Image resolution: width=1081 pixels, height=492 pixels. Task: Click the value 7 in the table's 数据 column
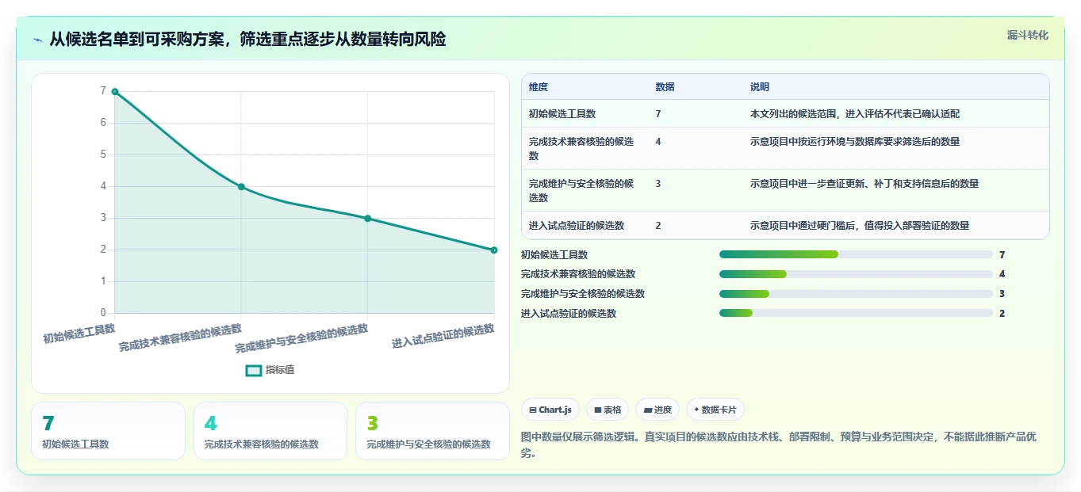click(x=658, y=114)
